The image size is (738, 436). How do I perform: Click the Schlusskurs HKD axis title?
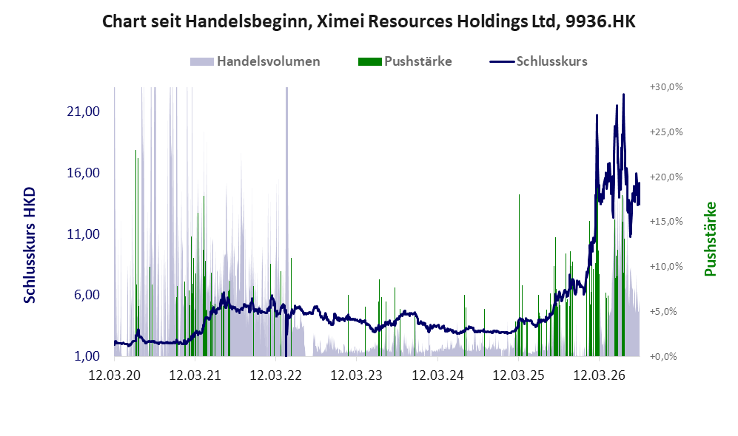[30, 245]
